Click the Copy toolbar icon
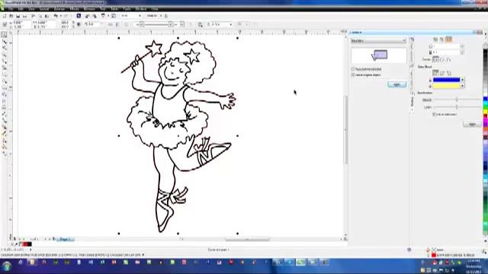 (x=40, y=16)
